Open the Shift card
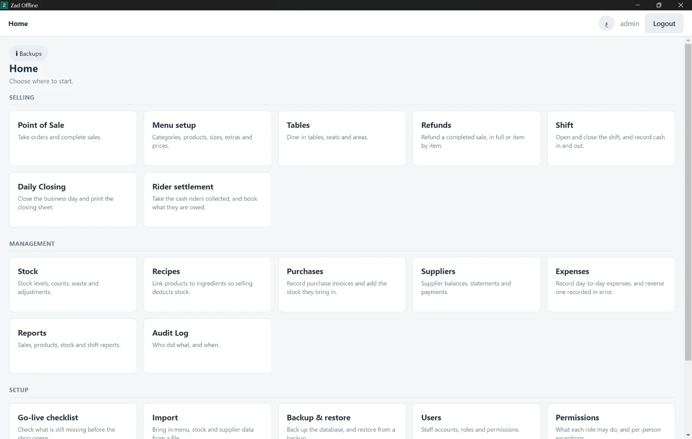This screenshot has height=439, width=692. [x=611, y=138]
